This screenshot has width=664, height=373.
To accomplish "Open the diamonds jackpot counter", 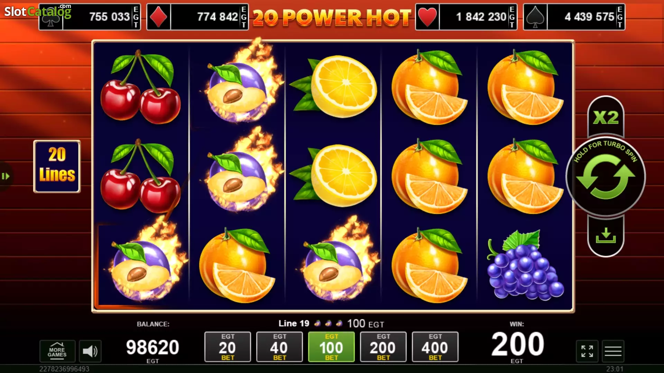I will coord(197,17).
